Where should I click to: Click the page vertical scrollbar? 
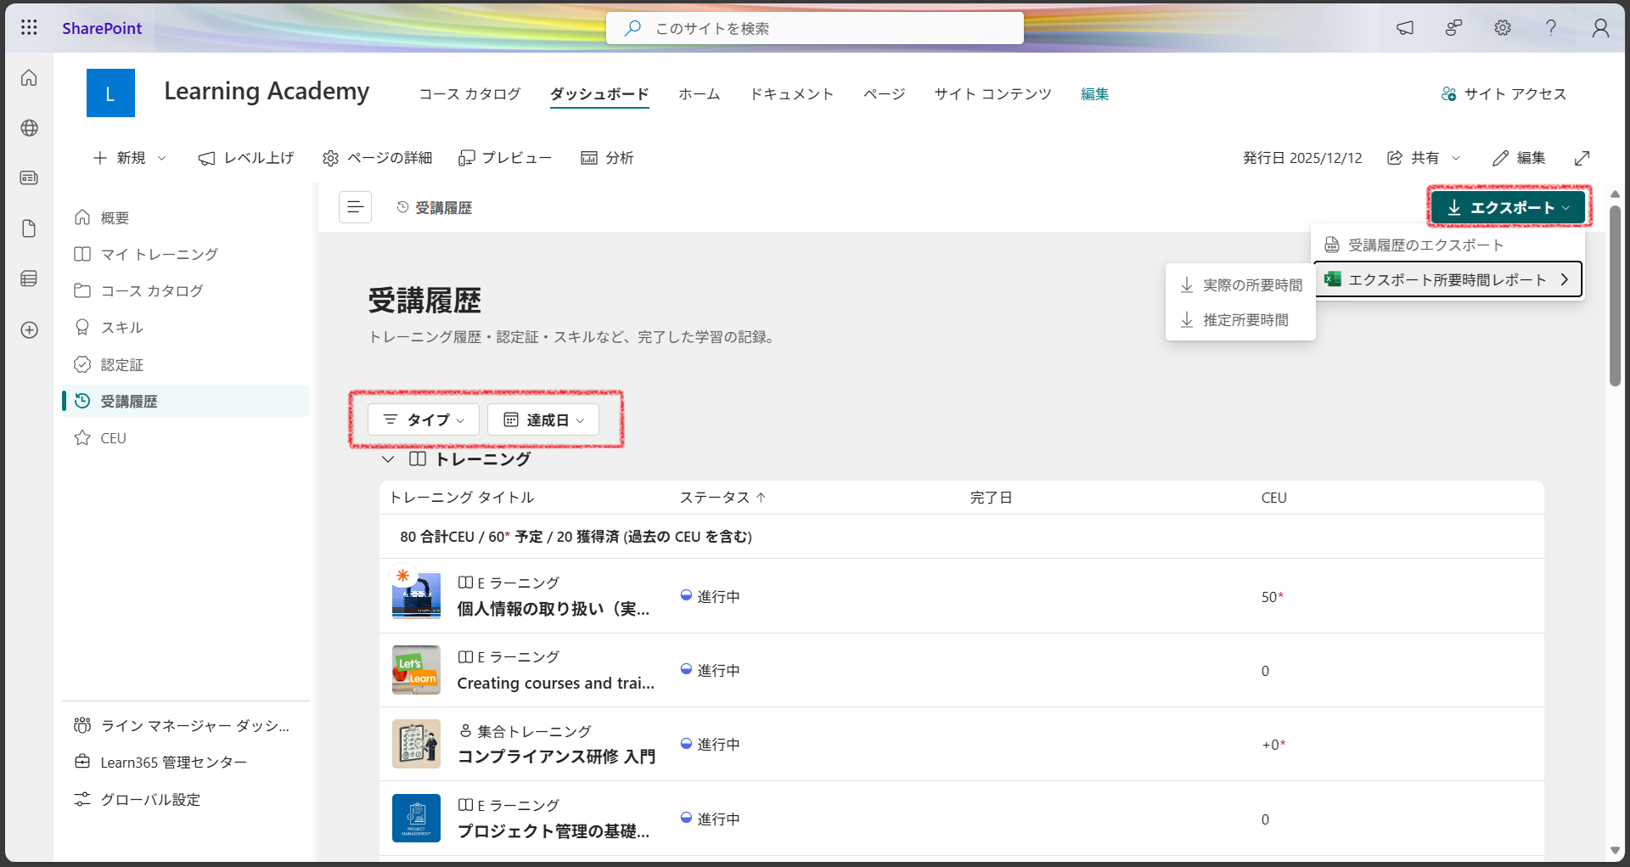tap(1615, 296)
